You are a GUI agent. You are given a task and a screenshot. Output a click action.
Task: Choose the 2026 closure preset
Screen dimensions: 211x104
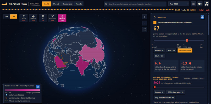pos(185,51)
